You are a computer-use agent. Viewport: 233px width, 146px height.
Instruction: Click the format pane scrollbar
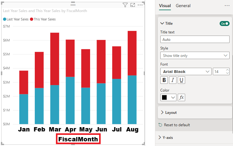click(232, 95)
